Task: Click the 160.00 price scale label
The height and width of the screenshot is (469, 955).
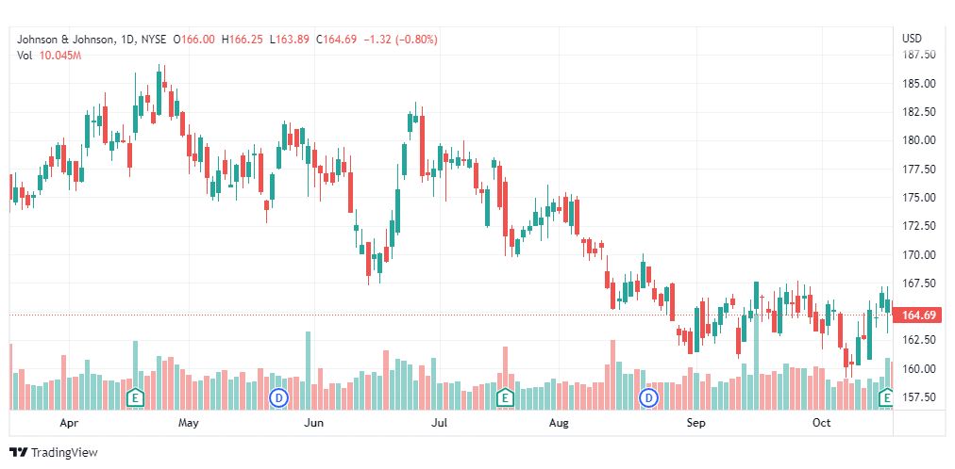Action: pos(917,368)
